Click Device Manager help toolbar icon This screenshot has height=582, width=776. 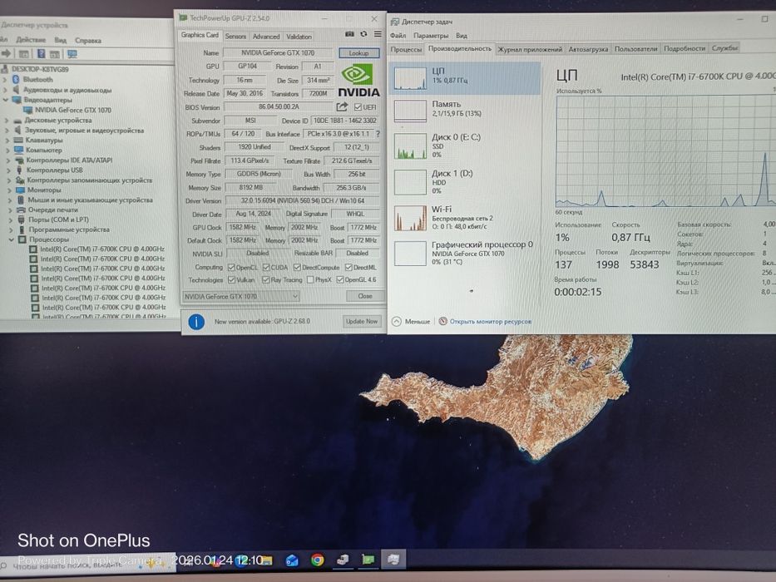click(41, 53)
